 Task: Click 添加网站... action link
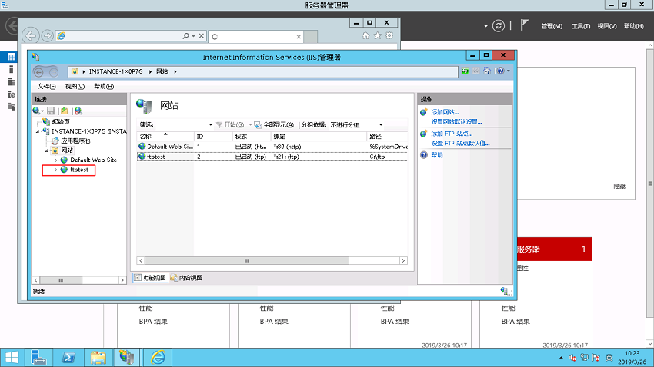(x=445, y=112)
